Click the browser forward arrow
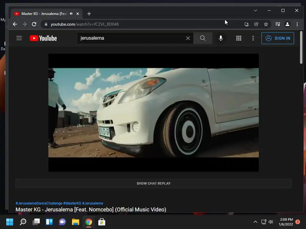The image size is (306, 229). (x=25, y=24)
